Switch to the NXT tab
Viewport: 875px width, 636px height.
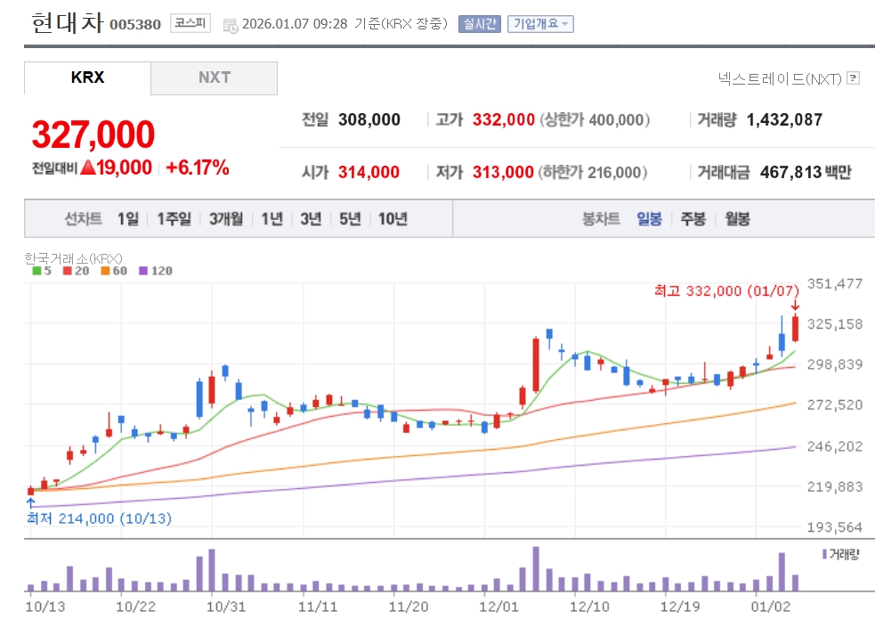pyautogui.click(x=214, y=77)
